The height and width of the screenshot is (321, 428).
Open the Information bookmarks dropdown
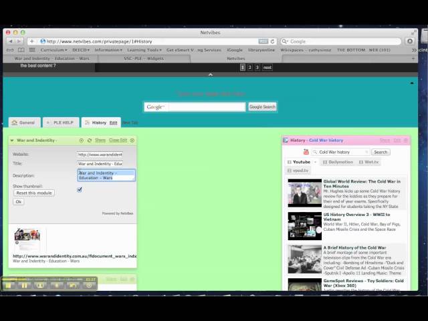108,50
